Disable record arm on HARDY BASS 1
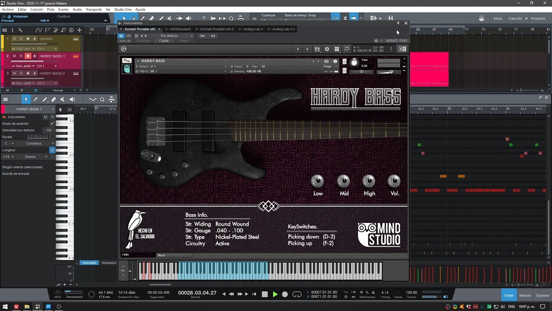552x311 pixels. (x=28, y=56)
